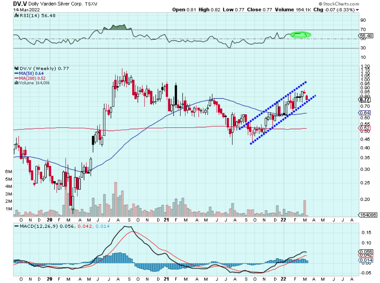Select the Dolly Varden Silver Corp. company name

click(x=55, y=4)
